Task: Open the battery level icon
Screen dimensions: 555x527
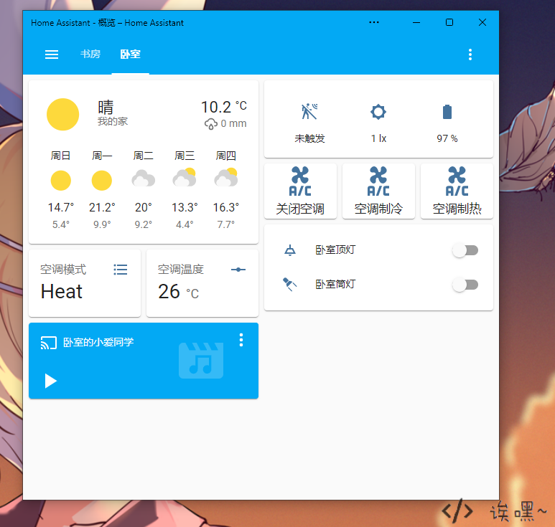Action: (x=447, y=112)
